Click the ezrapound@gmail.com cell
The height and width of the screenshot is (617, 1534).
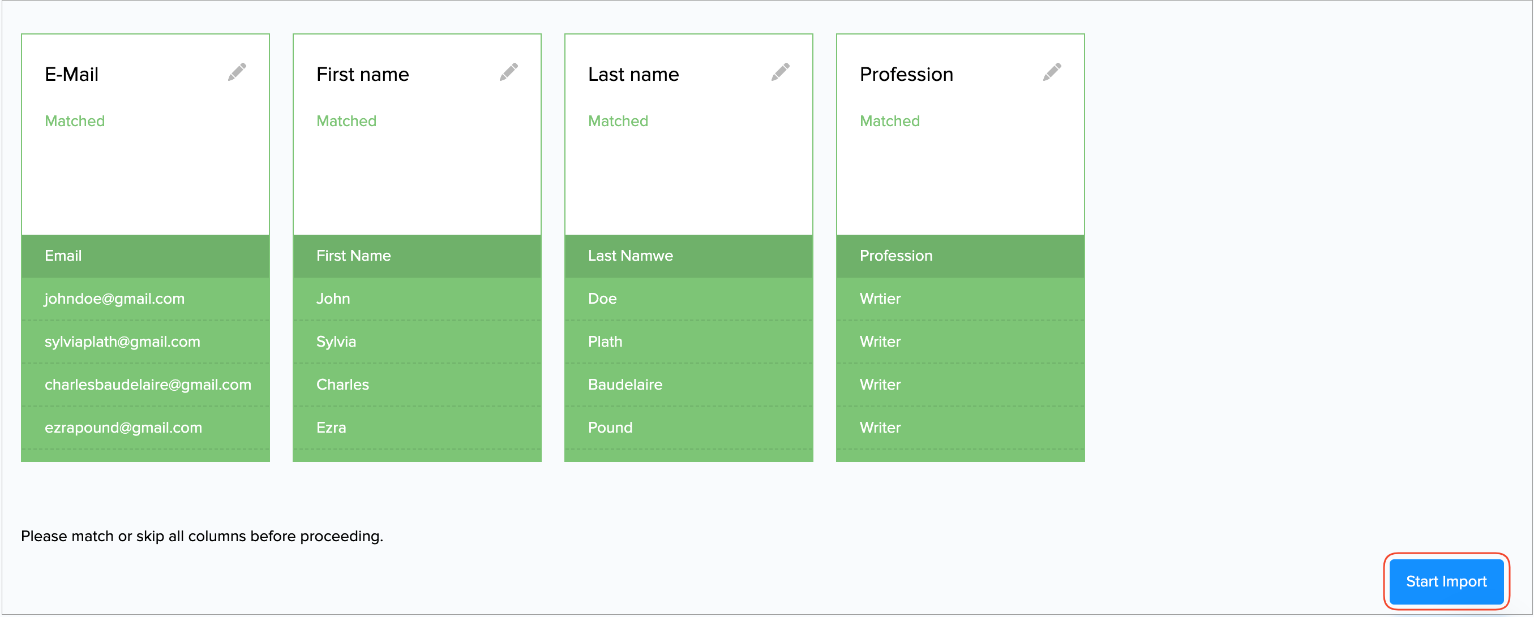123,427
